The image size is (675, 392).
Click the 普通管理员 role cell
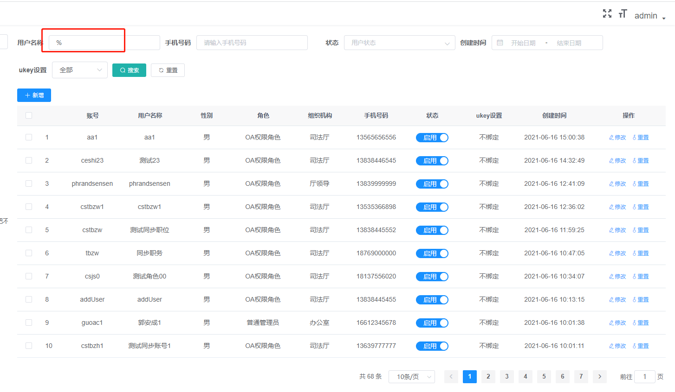tap(263, 322)
